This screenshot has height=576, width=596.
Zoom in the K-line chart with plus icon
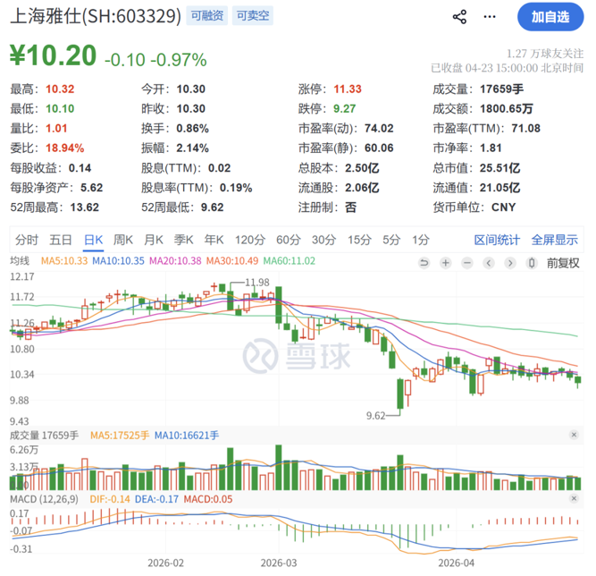[444, 262]
